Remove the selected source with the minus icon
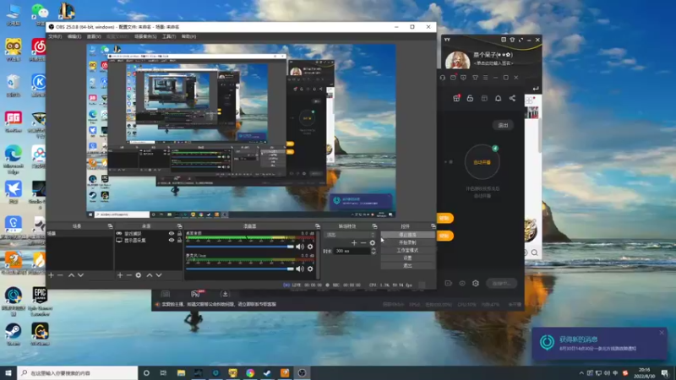The width and height of the screenshot is (676, 380). tap(129, 275)
